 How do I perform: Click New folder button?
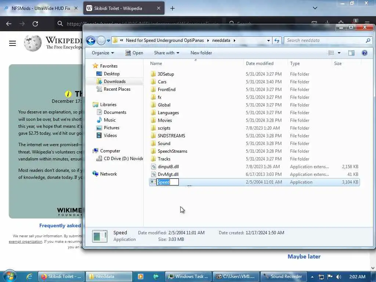click(201, 53)
